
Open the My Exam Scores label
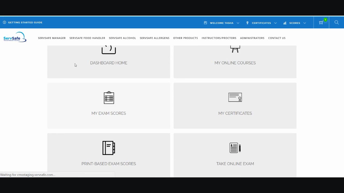pyautogui.click(x=109, y=113)
